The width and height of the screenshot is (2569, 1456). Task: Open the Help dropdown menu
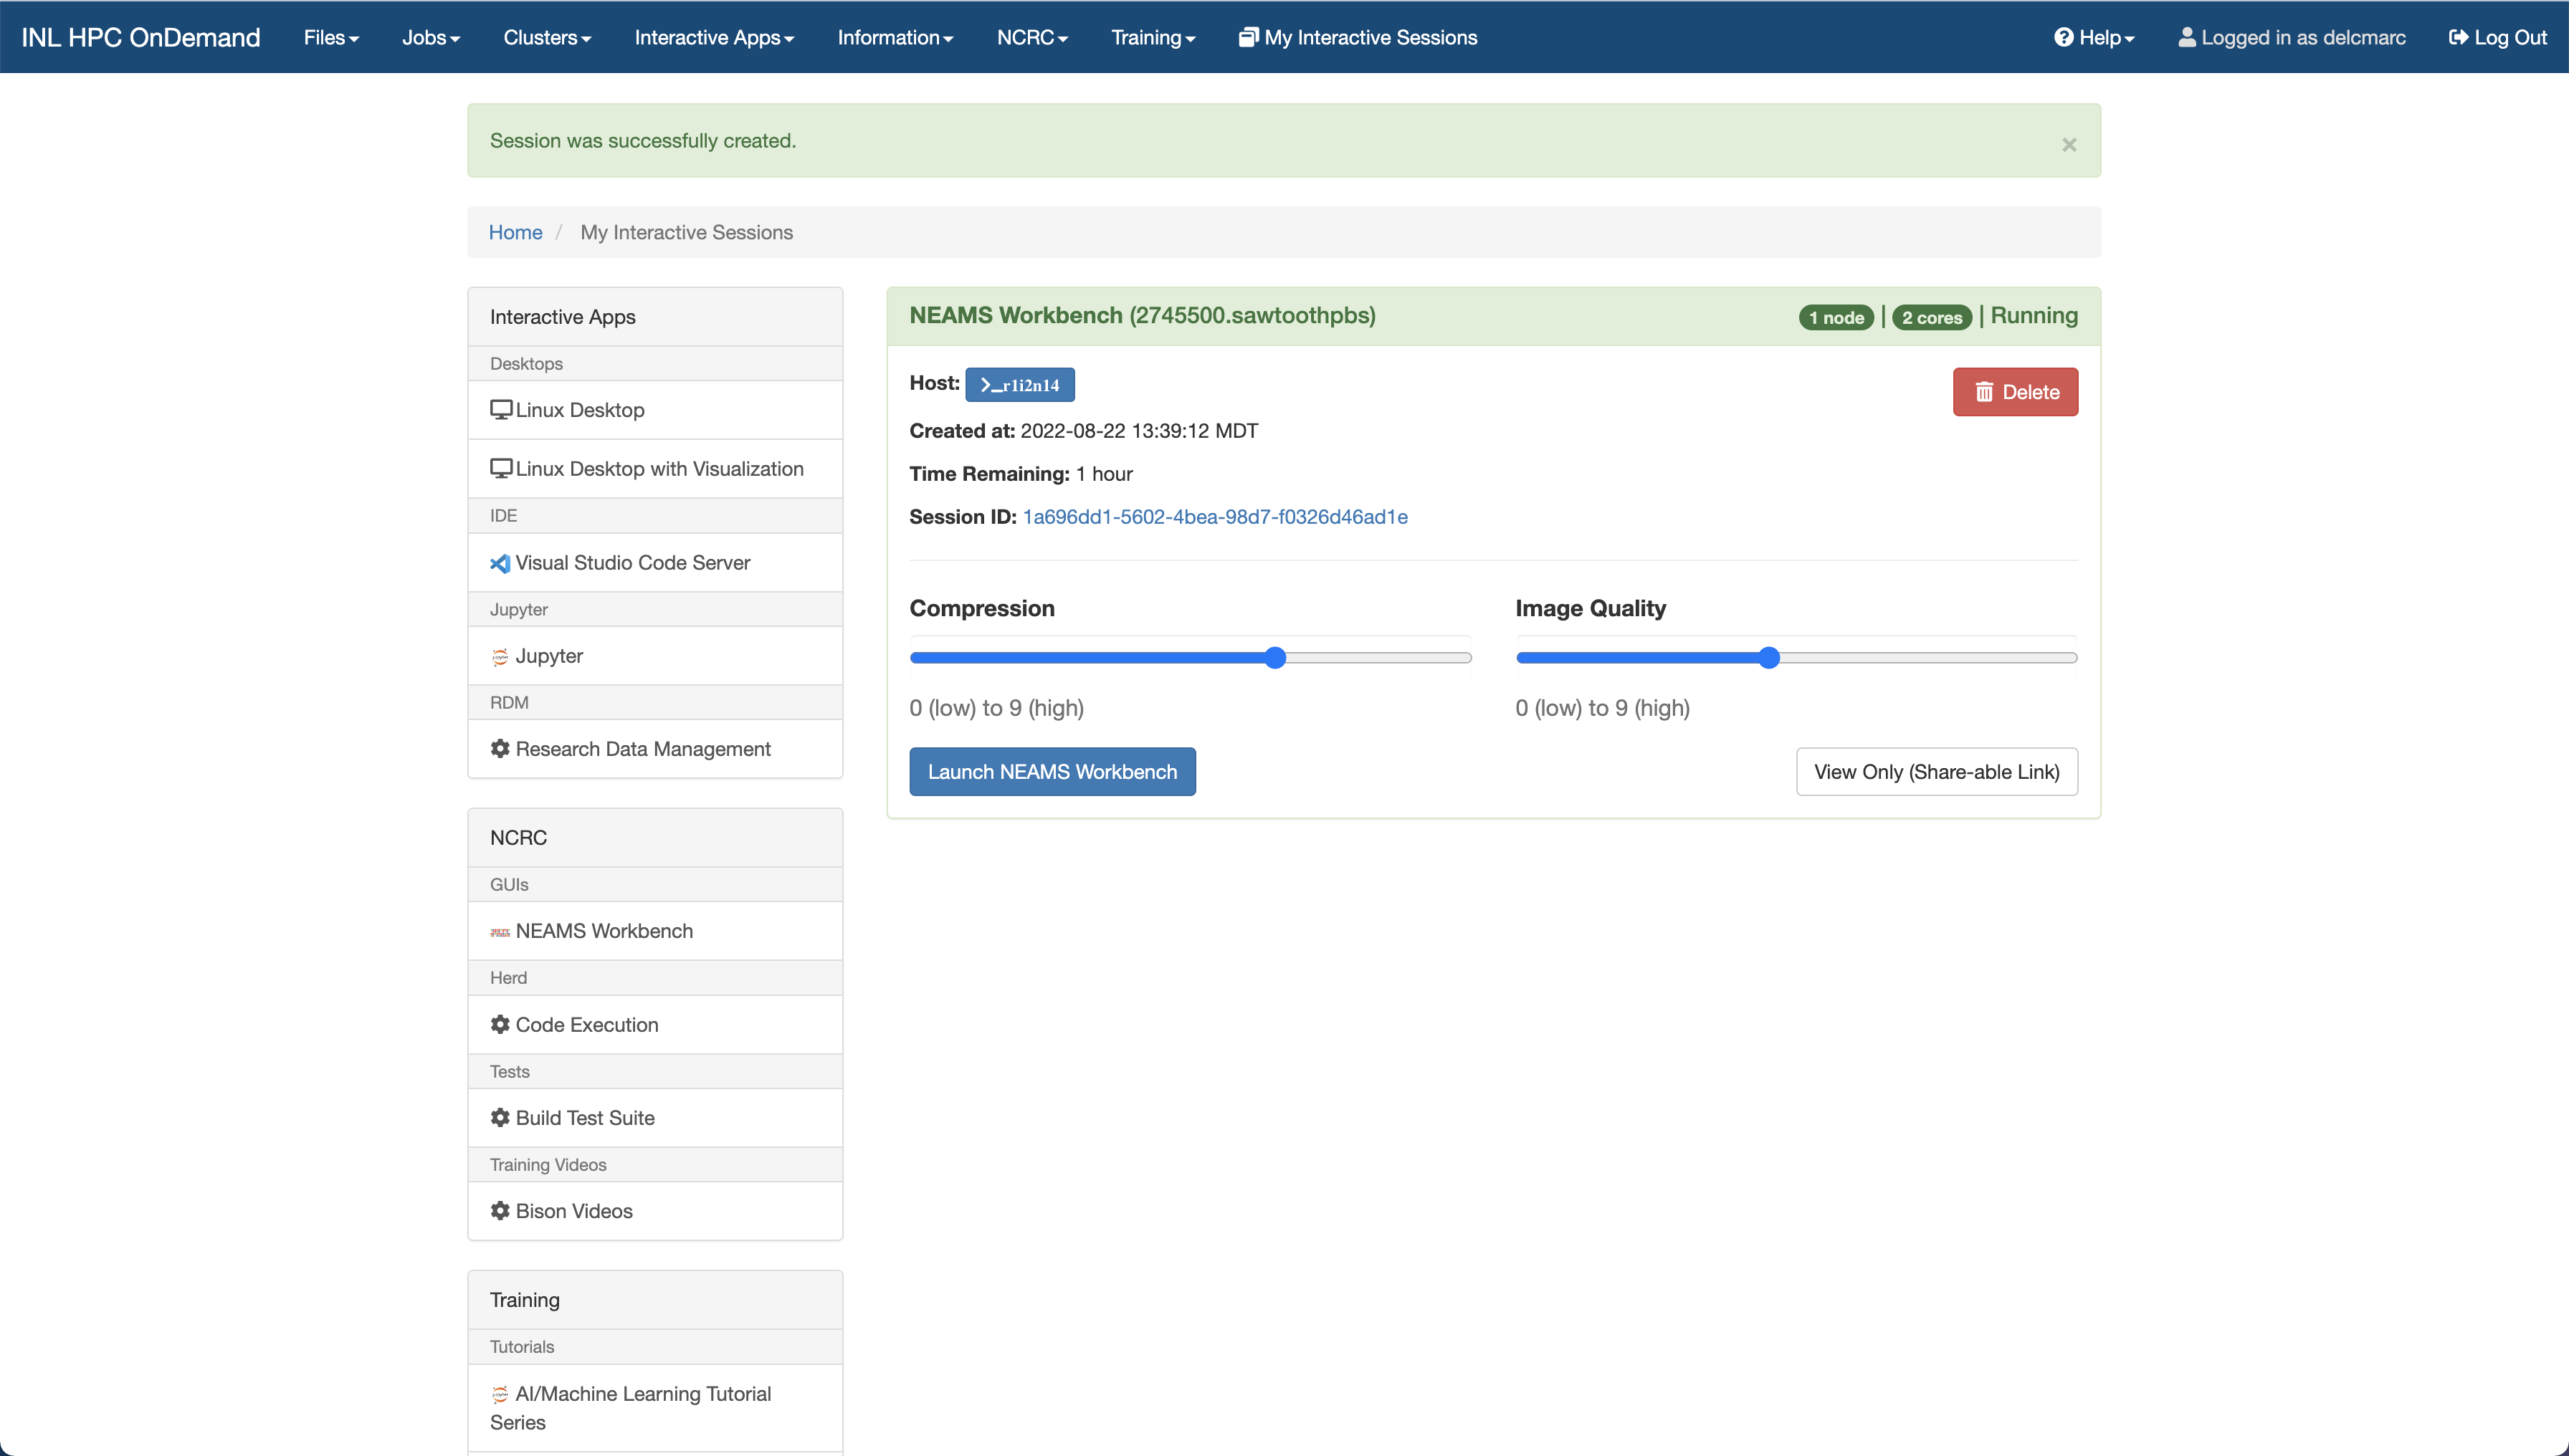pos(2094,37)
